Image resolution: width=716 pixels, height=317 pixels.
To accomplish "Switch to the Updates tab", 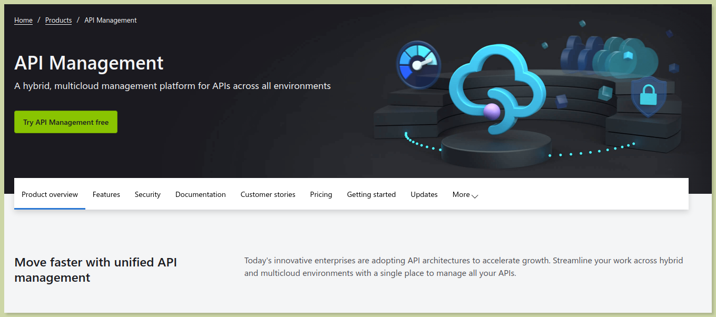I will [x=424, y=194].
